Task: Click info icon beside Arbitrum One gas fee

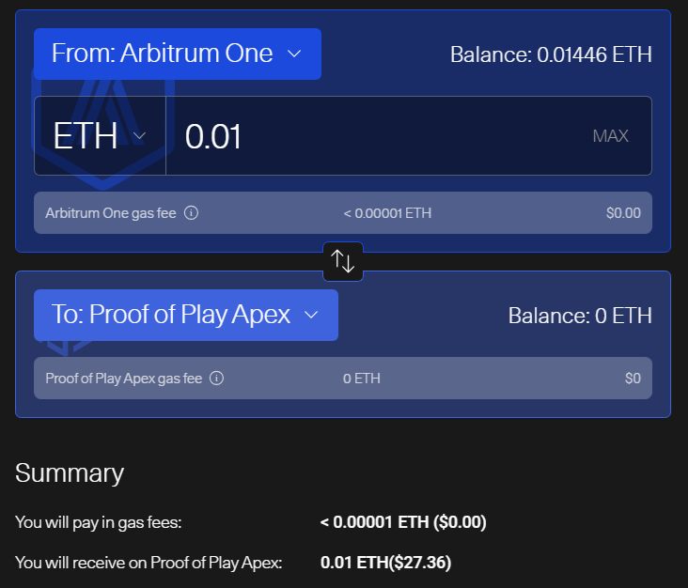Action: click(191, 212)
